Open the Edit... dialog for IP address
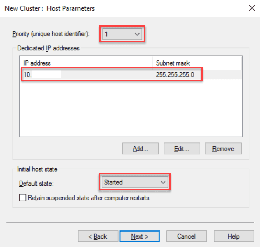 (x=182, y=149)
